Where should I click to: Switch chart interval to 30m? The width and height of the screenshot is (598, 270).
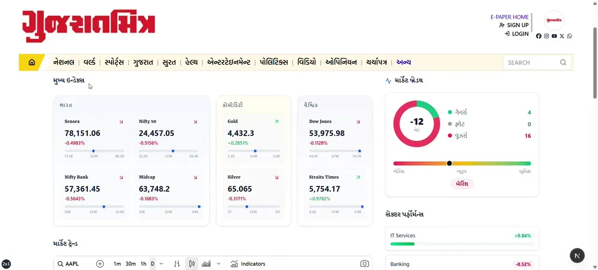(x=131, y=264)
